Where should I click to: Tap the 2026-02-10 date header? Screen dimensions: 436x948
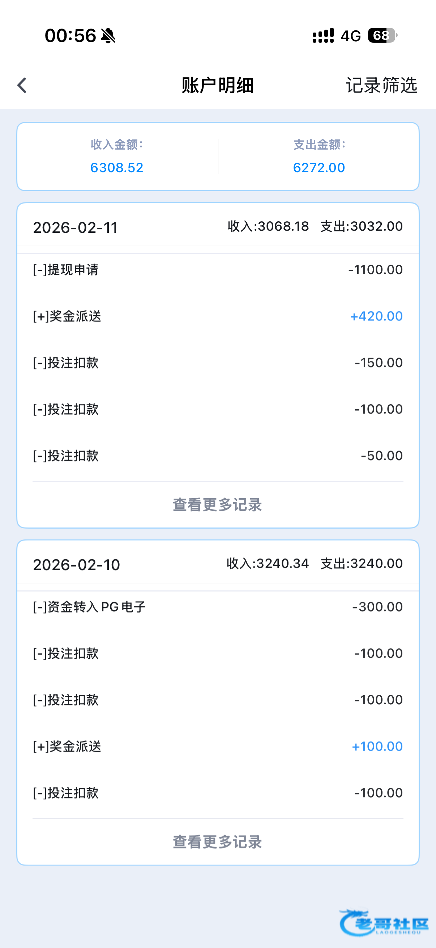click(x=77, y=564)
